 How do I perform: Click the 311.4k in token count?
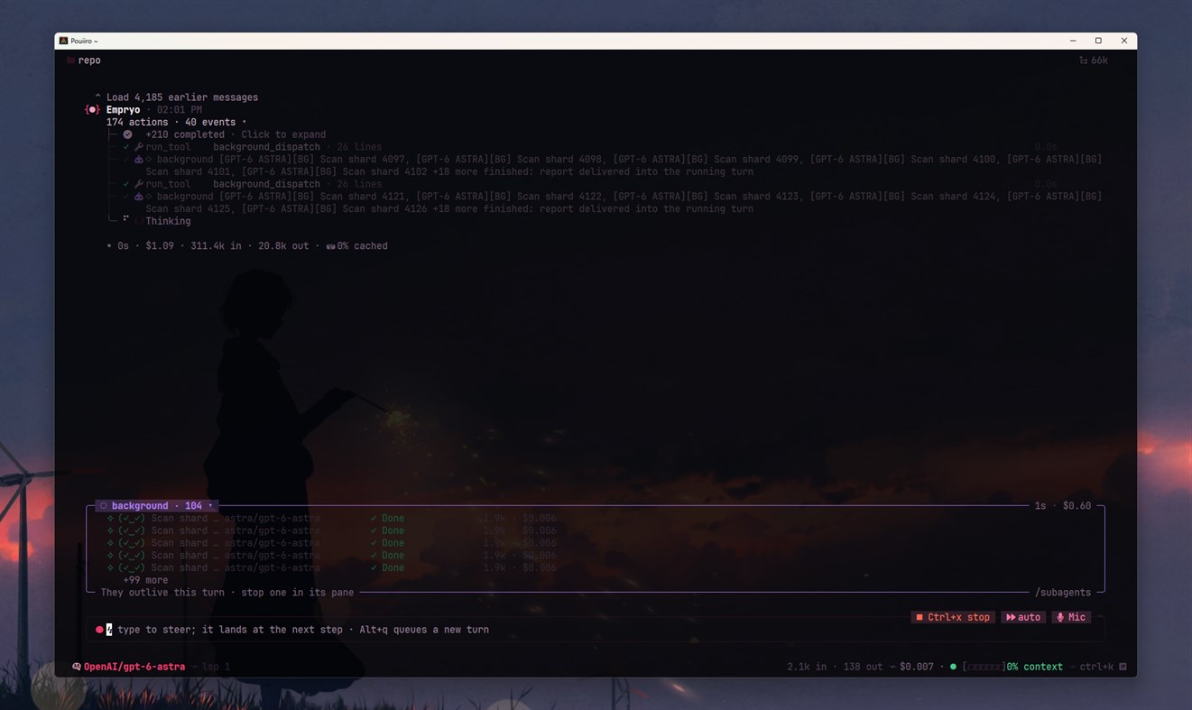click(x=216, y=246)
